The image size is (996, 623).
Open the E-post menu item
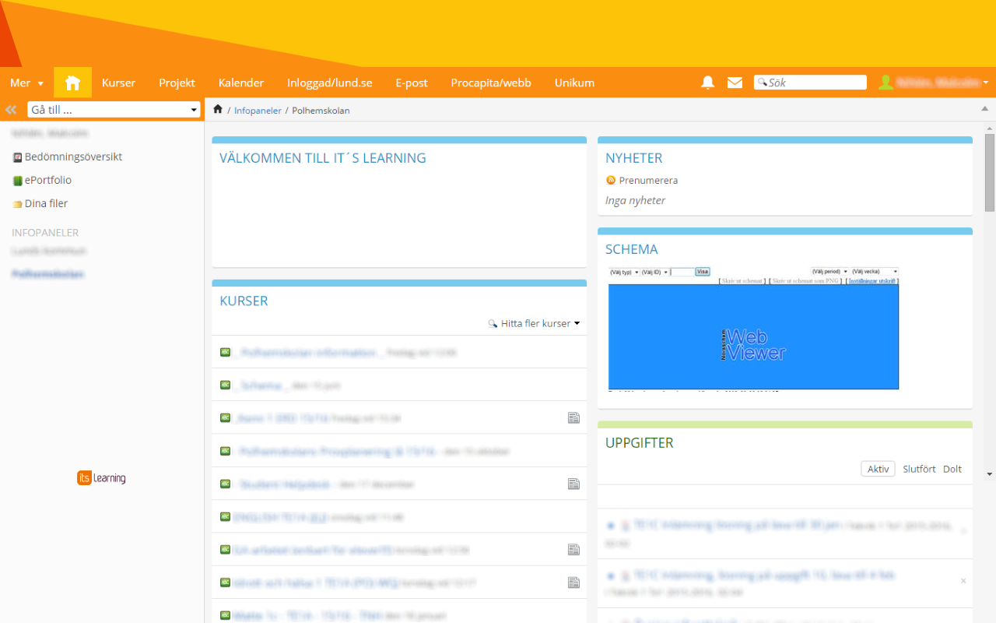[x=412, y=83]
